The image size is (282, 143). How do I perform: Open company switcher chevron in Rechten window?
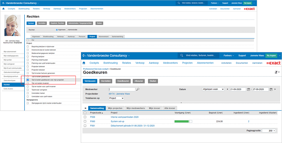[x=38, y=3]
